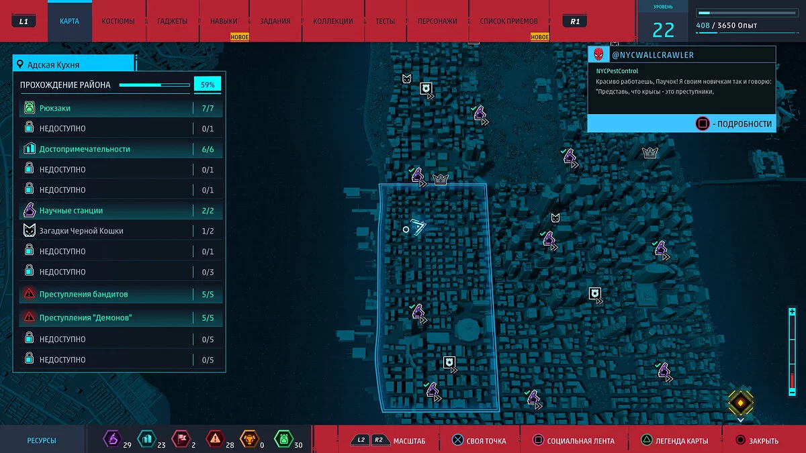Select the Загадки Черной Кошки row
Viewport: 806px width, 453px height.
click(120, 231)
